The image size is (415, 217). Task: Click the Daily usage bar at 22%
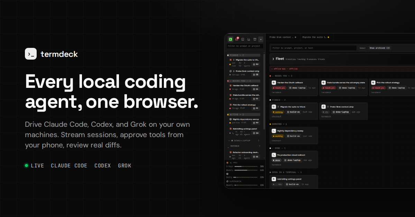click(246, 177)
